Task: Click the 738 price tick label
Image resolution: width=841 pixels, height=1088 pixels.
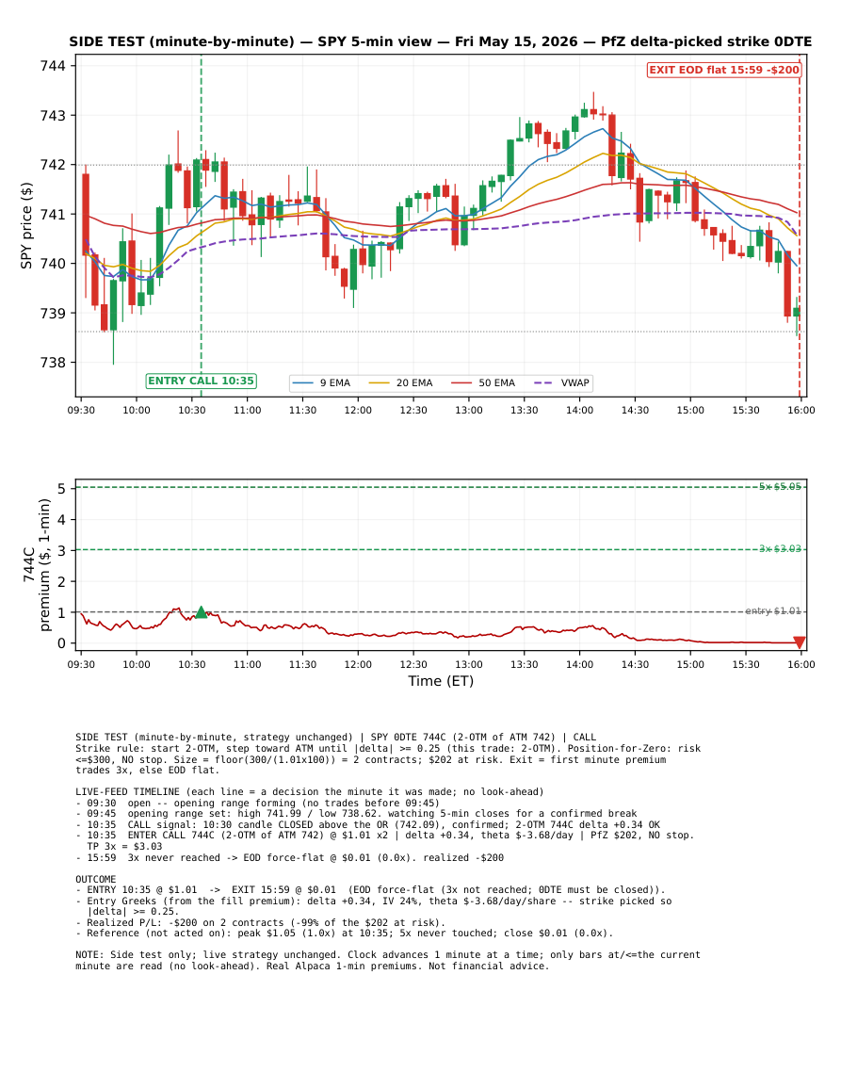Action: [x=53, y=363]
